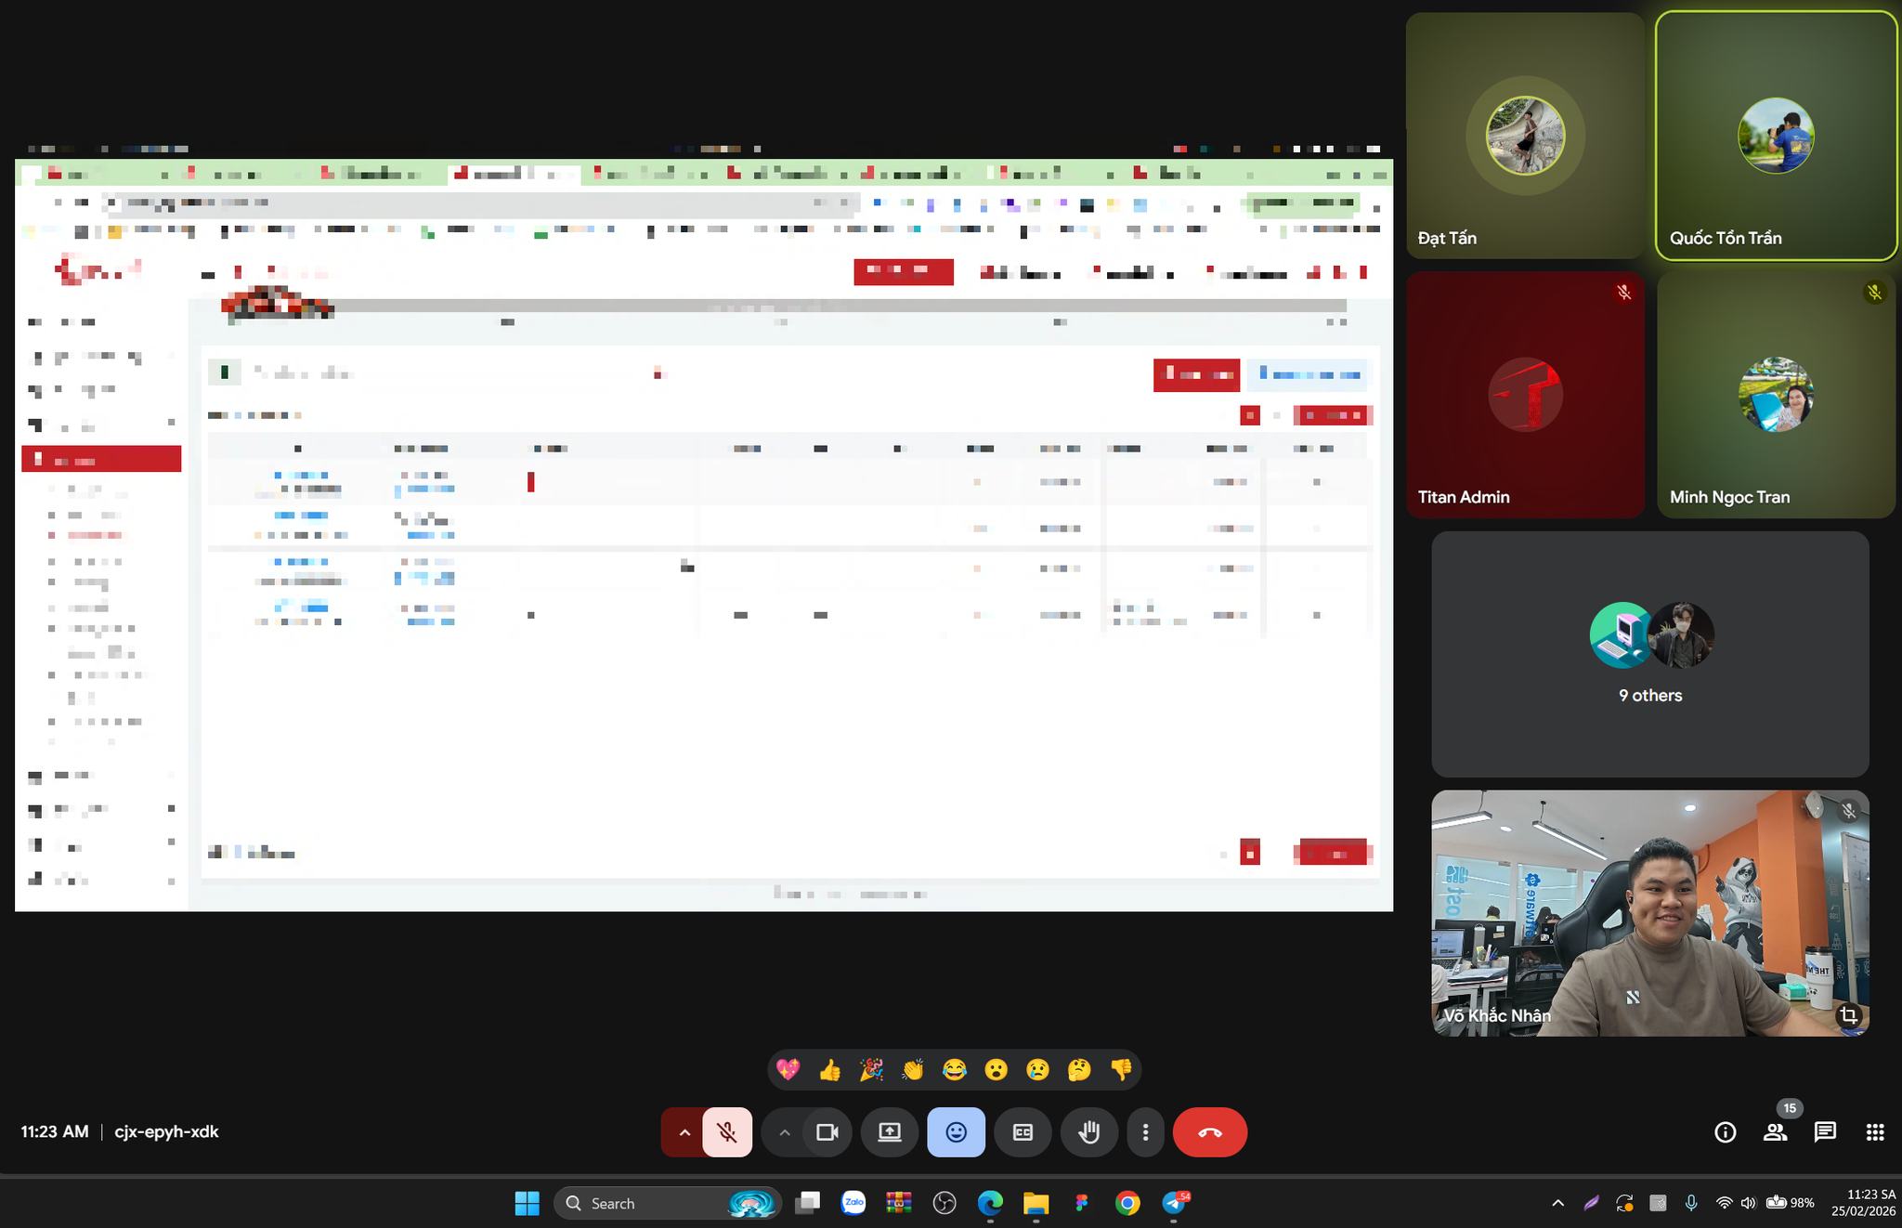Viewport: 1902px width, 1228px height.
Task: Toggle closed captions
Action: point(1023,1132)
